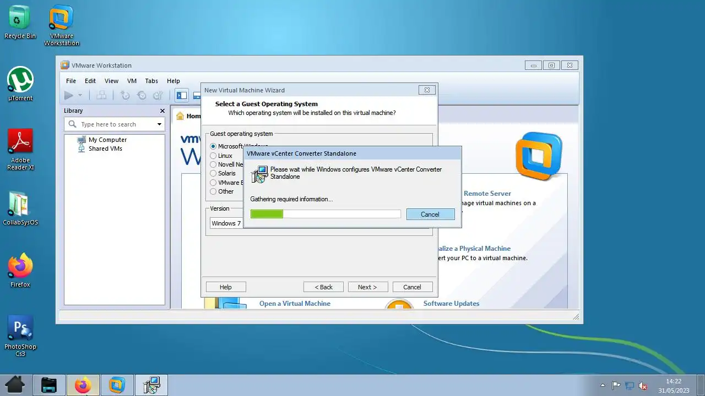Click the muted volume tray icon
The height and width of the screenshot is (396, 705).
click(x=642, y=386)
